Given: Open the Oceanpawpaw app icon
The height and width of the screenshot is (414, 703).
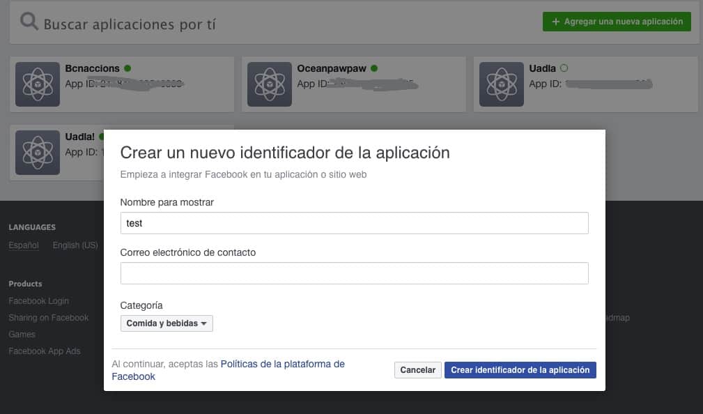Looking at the screenshot, I should (270, 84).
